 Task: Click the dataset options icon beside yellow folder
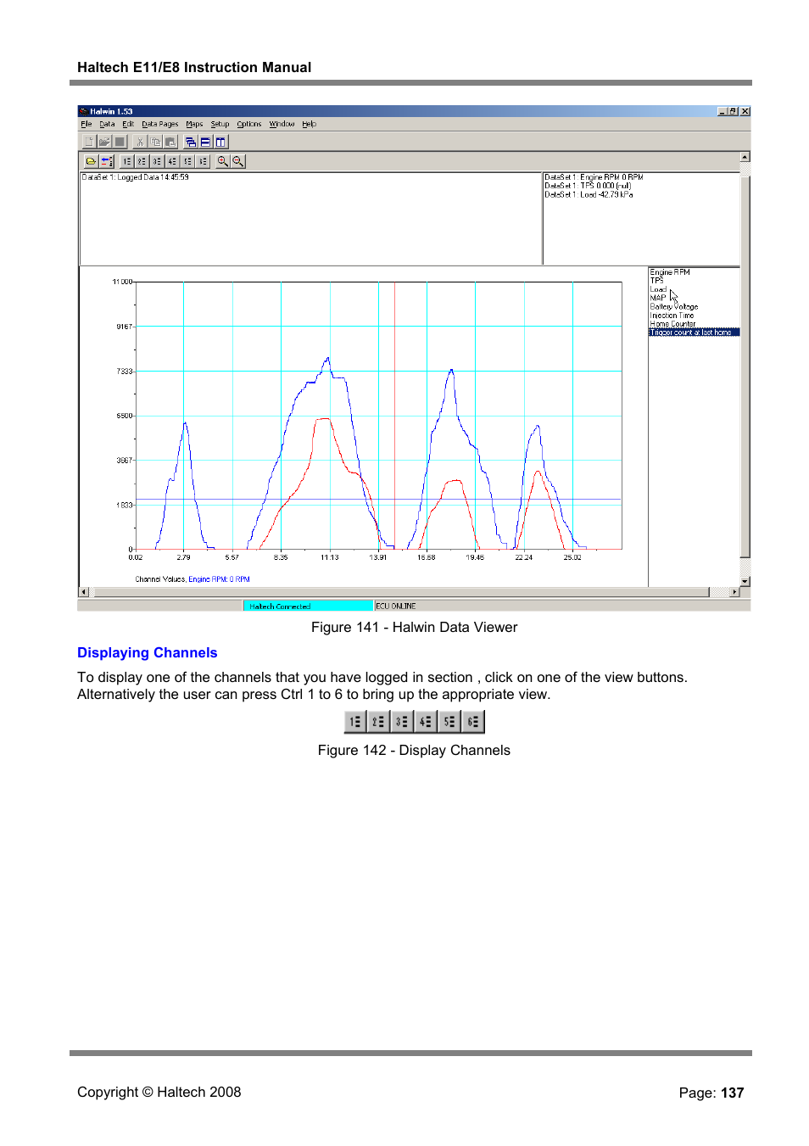pos(107,161)
